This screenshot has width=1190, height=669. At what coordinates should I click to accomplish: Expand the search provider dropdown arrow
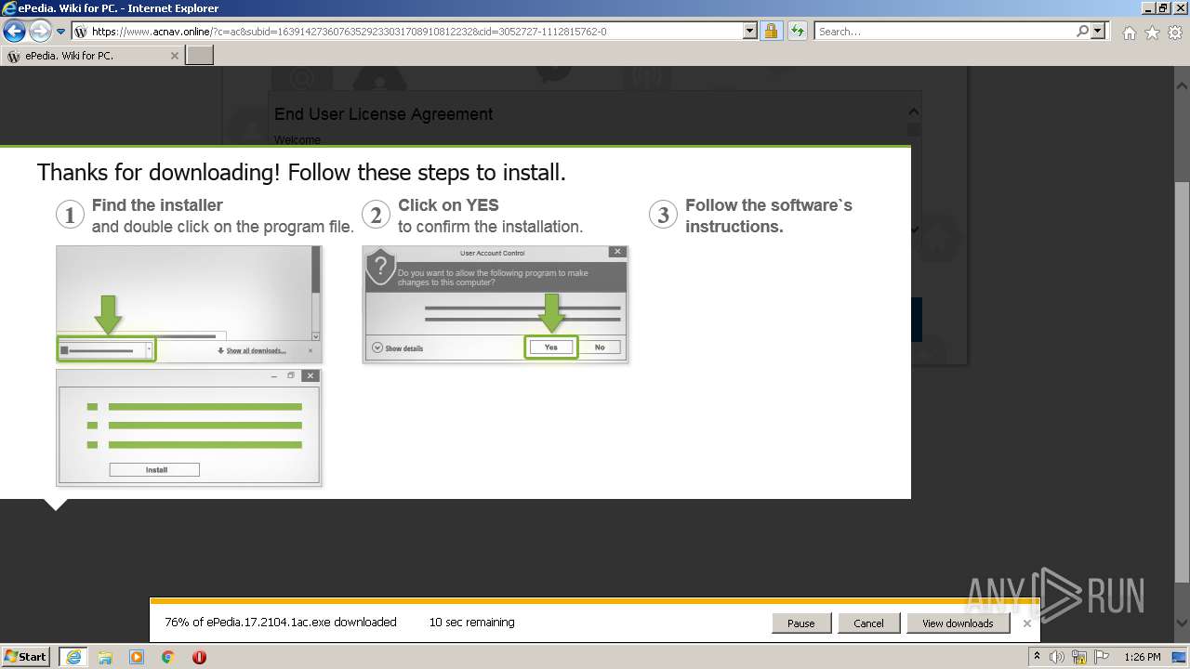coord(1099,32)
